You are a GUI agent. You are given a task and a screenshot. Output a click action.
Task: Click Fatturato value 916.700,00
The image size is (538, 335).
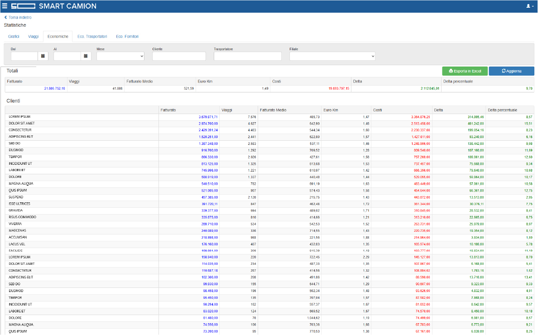click(x=209, y=151)
